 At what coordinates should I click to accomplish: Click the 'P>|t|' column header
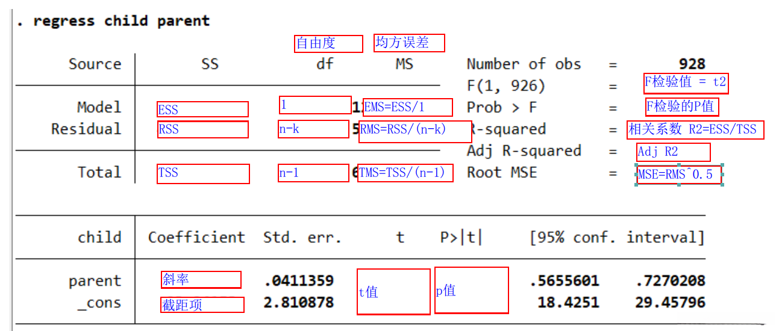[x=461, y=238]
